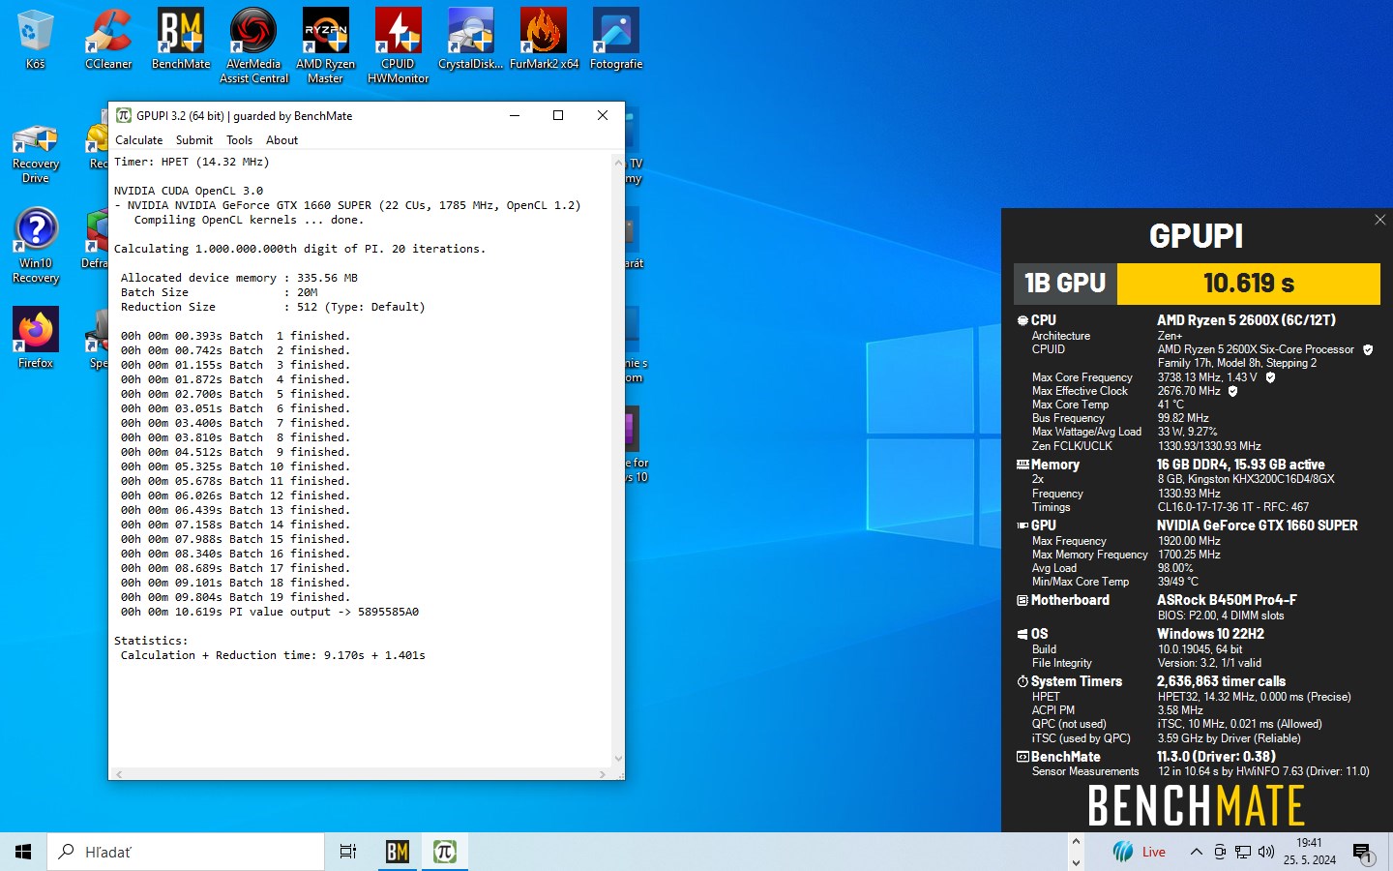
Task: Open CPUID HWMonitor desktop icon
Action: coord(398,45)
